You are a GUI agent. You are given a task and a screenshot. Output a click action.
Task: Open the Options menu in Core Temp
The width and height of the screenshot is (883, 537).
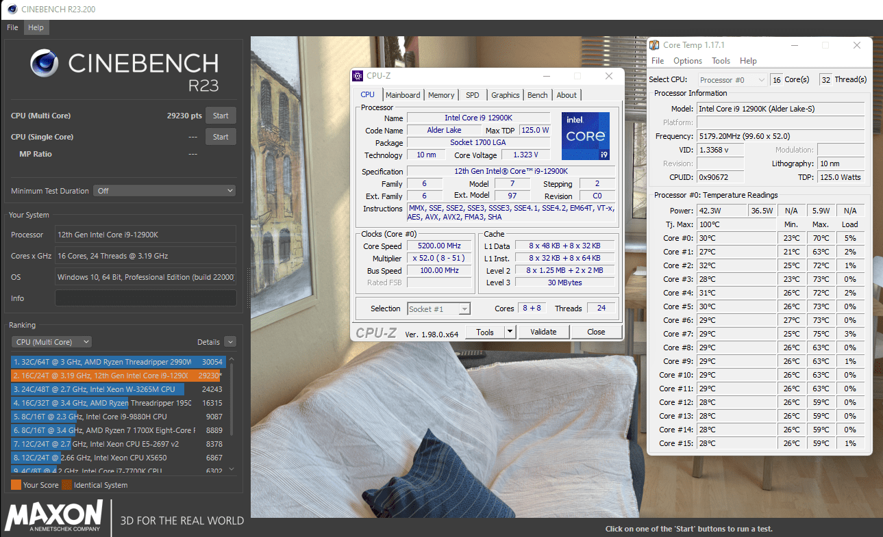coord(688,61)
